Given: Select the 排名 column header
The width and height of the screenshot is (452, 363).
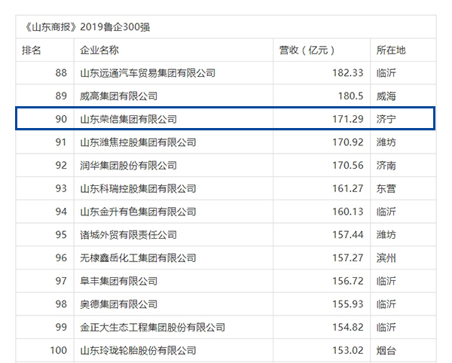Looking at the screenshot, I should 32,50.
